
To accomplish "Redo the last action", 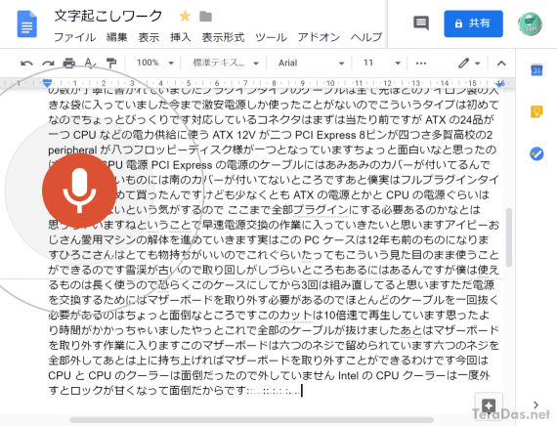I will [x=48, y=64].
